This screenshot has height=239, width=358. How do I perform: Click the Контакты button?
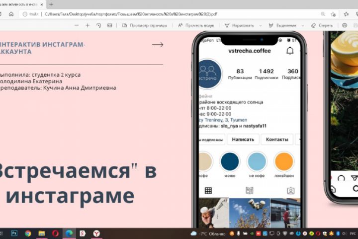point(277,139)
